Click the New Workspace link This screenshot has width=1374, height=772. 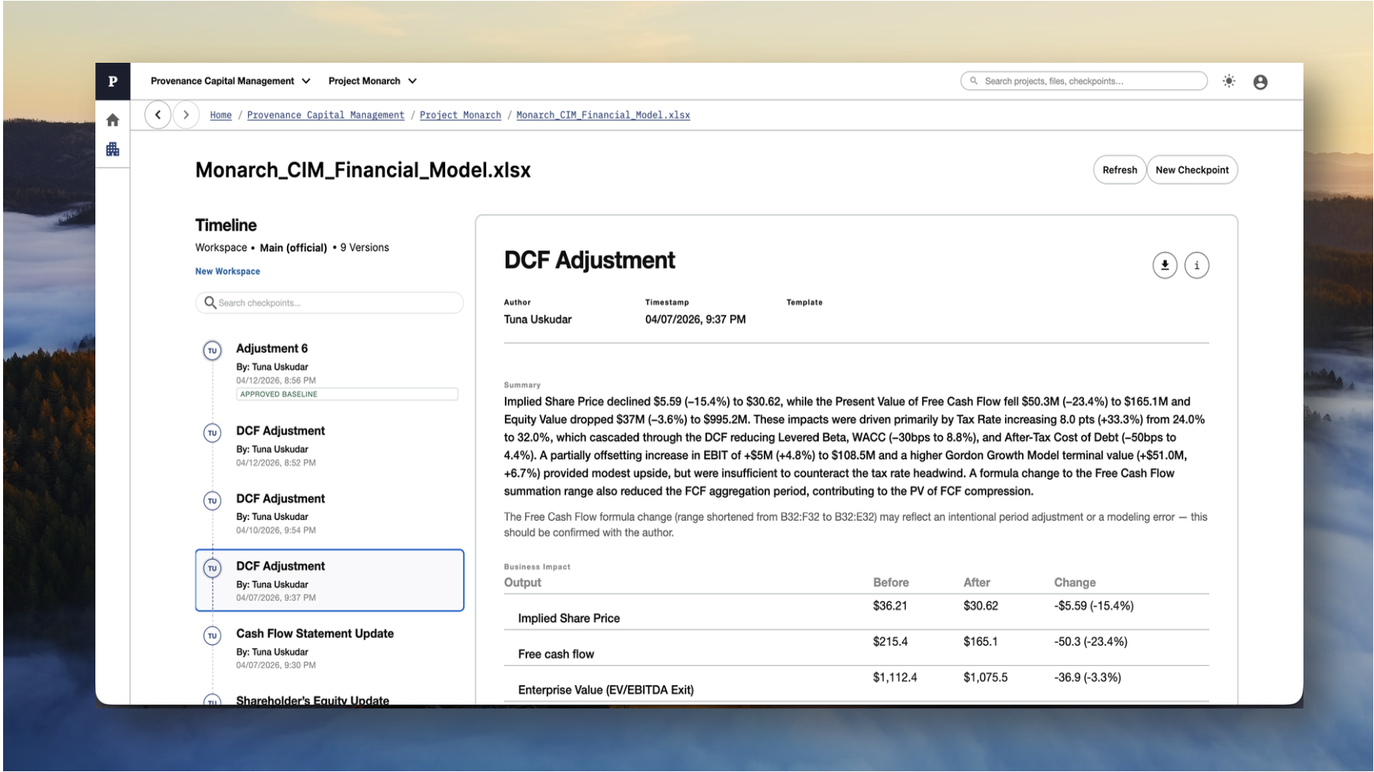[x=227, y=271]
